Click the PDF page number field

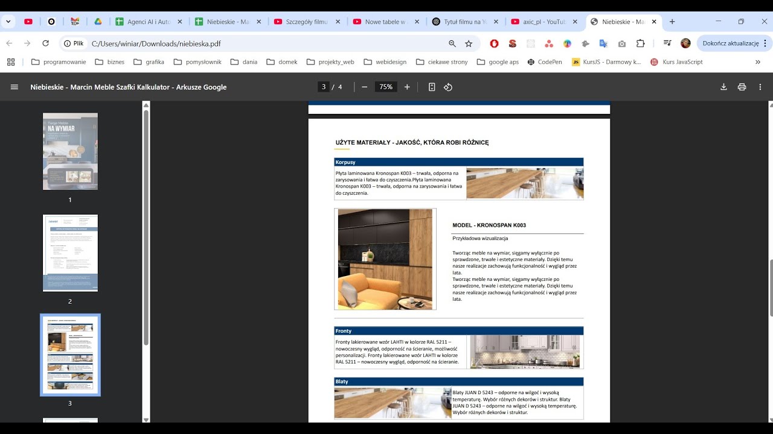point(324,87)
